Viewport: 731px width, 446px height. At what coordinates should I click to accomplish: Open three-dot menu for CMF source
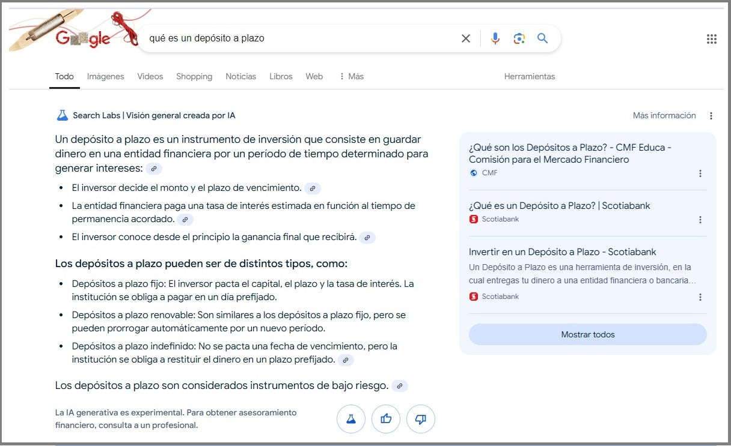[700, 173]
